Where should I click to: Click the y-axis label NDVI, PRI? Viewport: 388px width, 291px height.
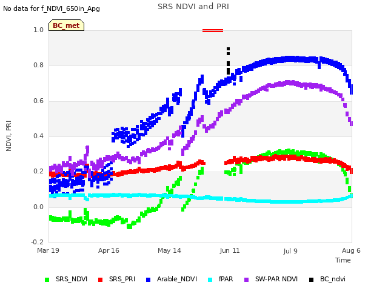(8, 136)
